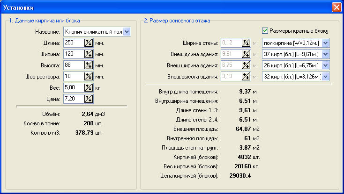Image resolution: width=344 pixels, height=194 pixels.
Task: Click the Внешняя площадь value 64,87
Action: point(243,129)
